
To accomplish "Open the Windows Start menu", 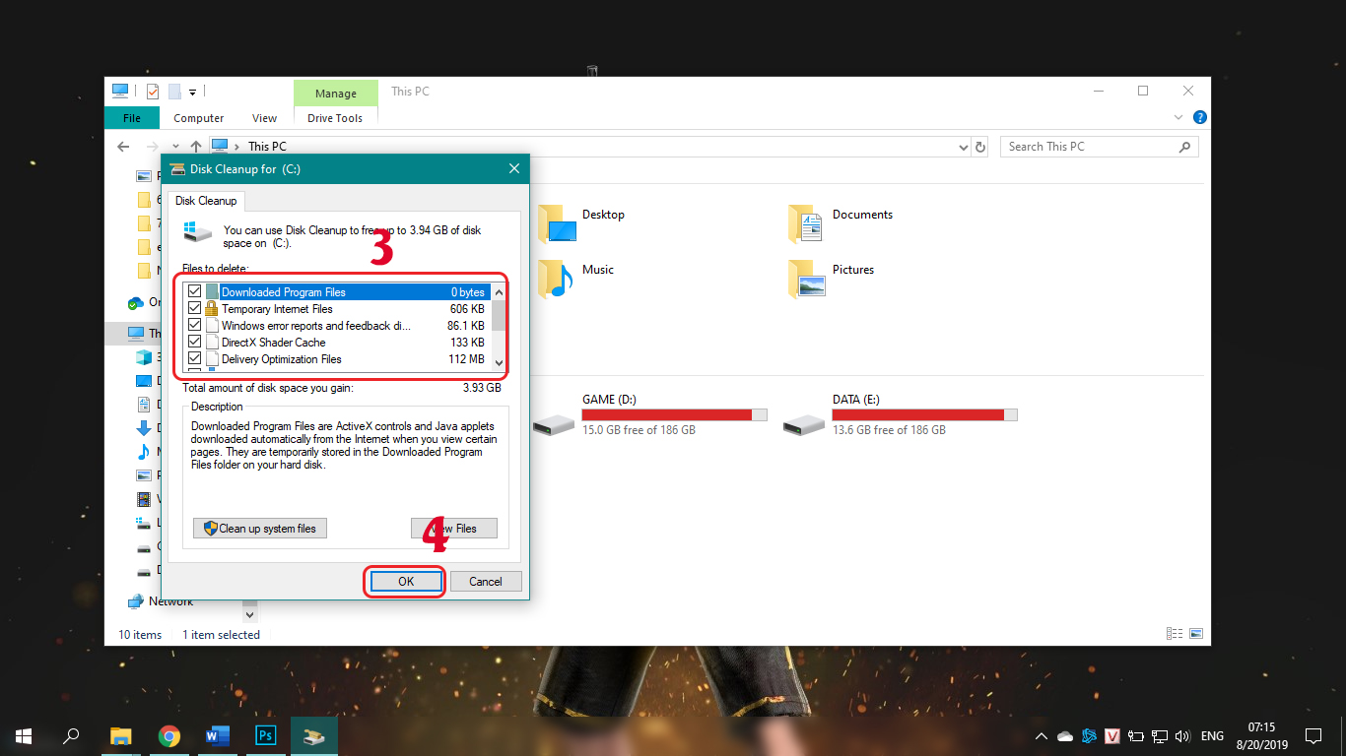I will click(24, 735).
